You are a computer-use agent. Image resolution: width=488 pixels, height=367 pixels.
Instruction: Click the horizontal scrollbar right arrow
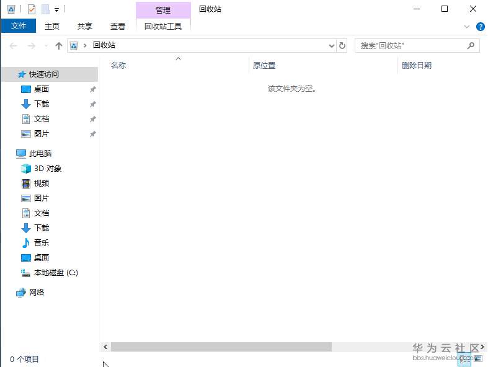click(482, 347)
